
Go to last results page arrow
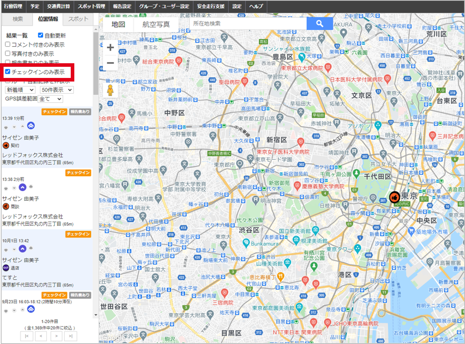(71, 336)
